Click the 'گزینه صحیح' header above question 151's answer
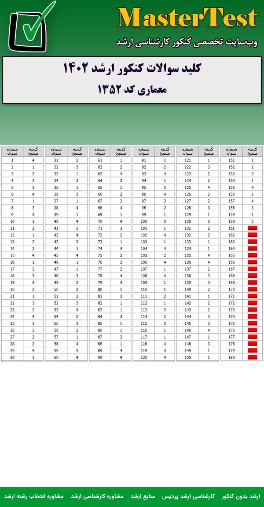 click(252, 151)
